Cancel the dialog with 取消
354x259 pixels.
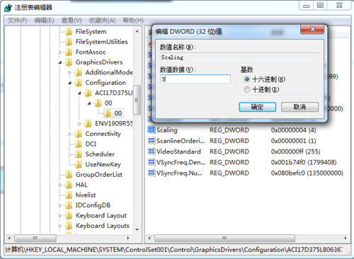[x=299, y=107]
